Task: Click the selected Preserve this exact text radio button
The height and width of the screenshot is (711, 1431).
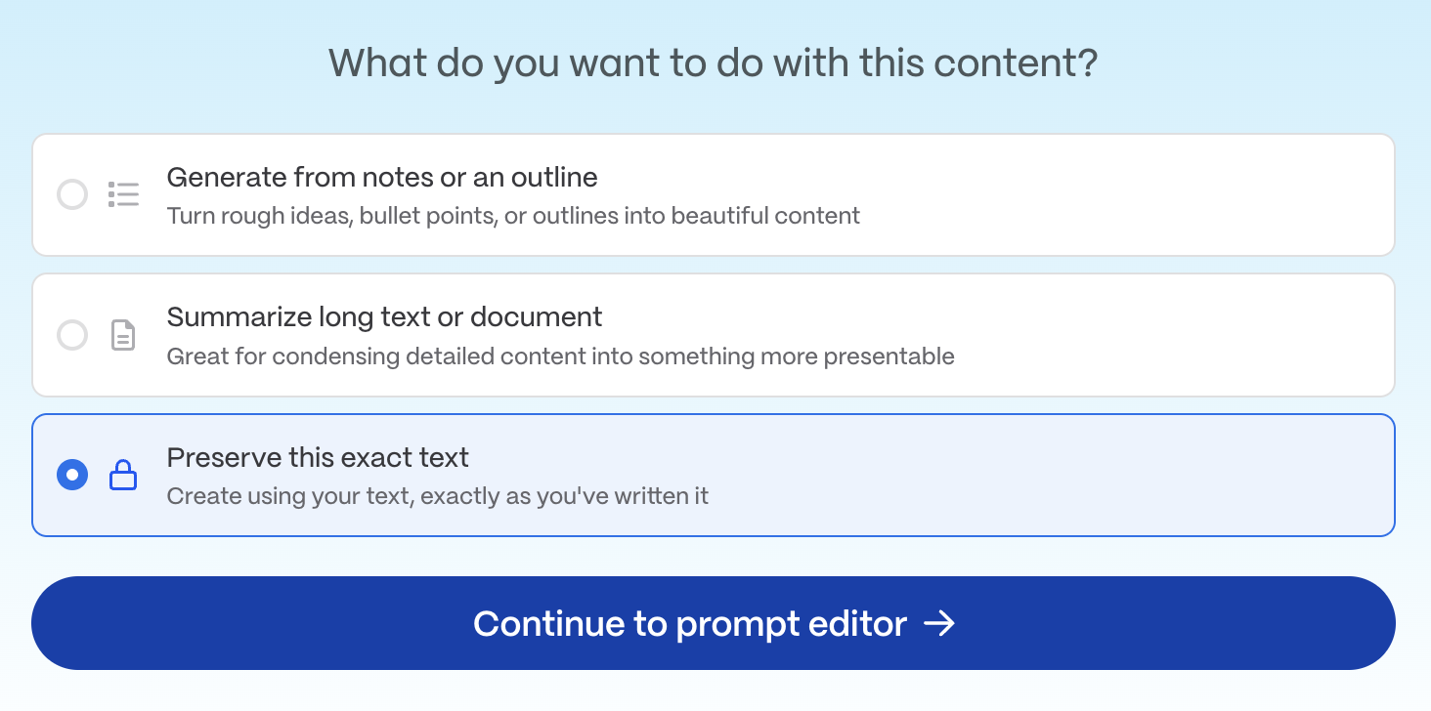Action: pyautogui.click(x=72, y=476)
